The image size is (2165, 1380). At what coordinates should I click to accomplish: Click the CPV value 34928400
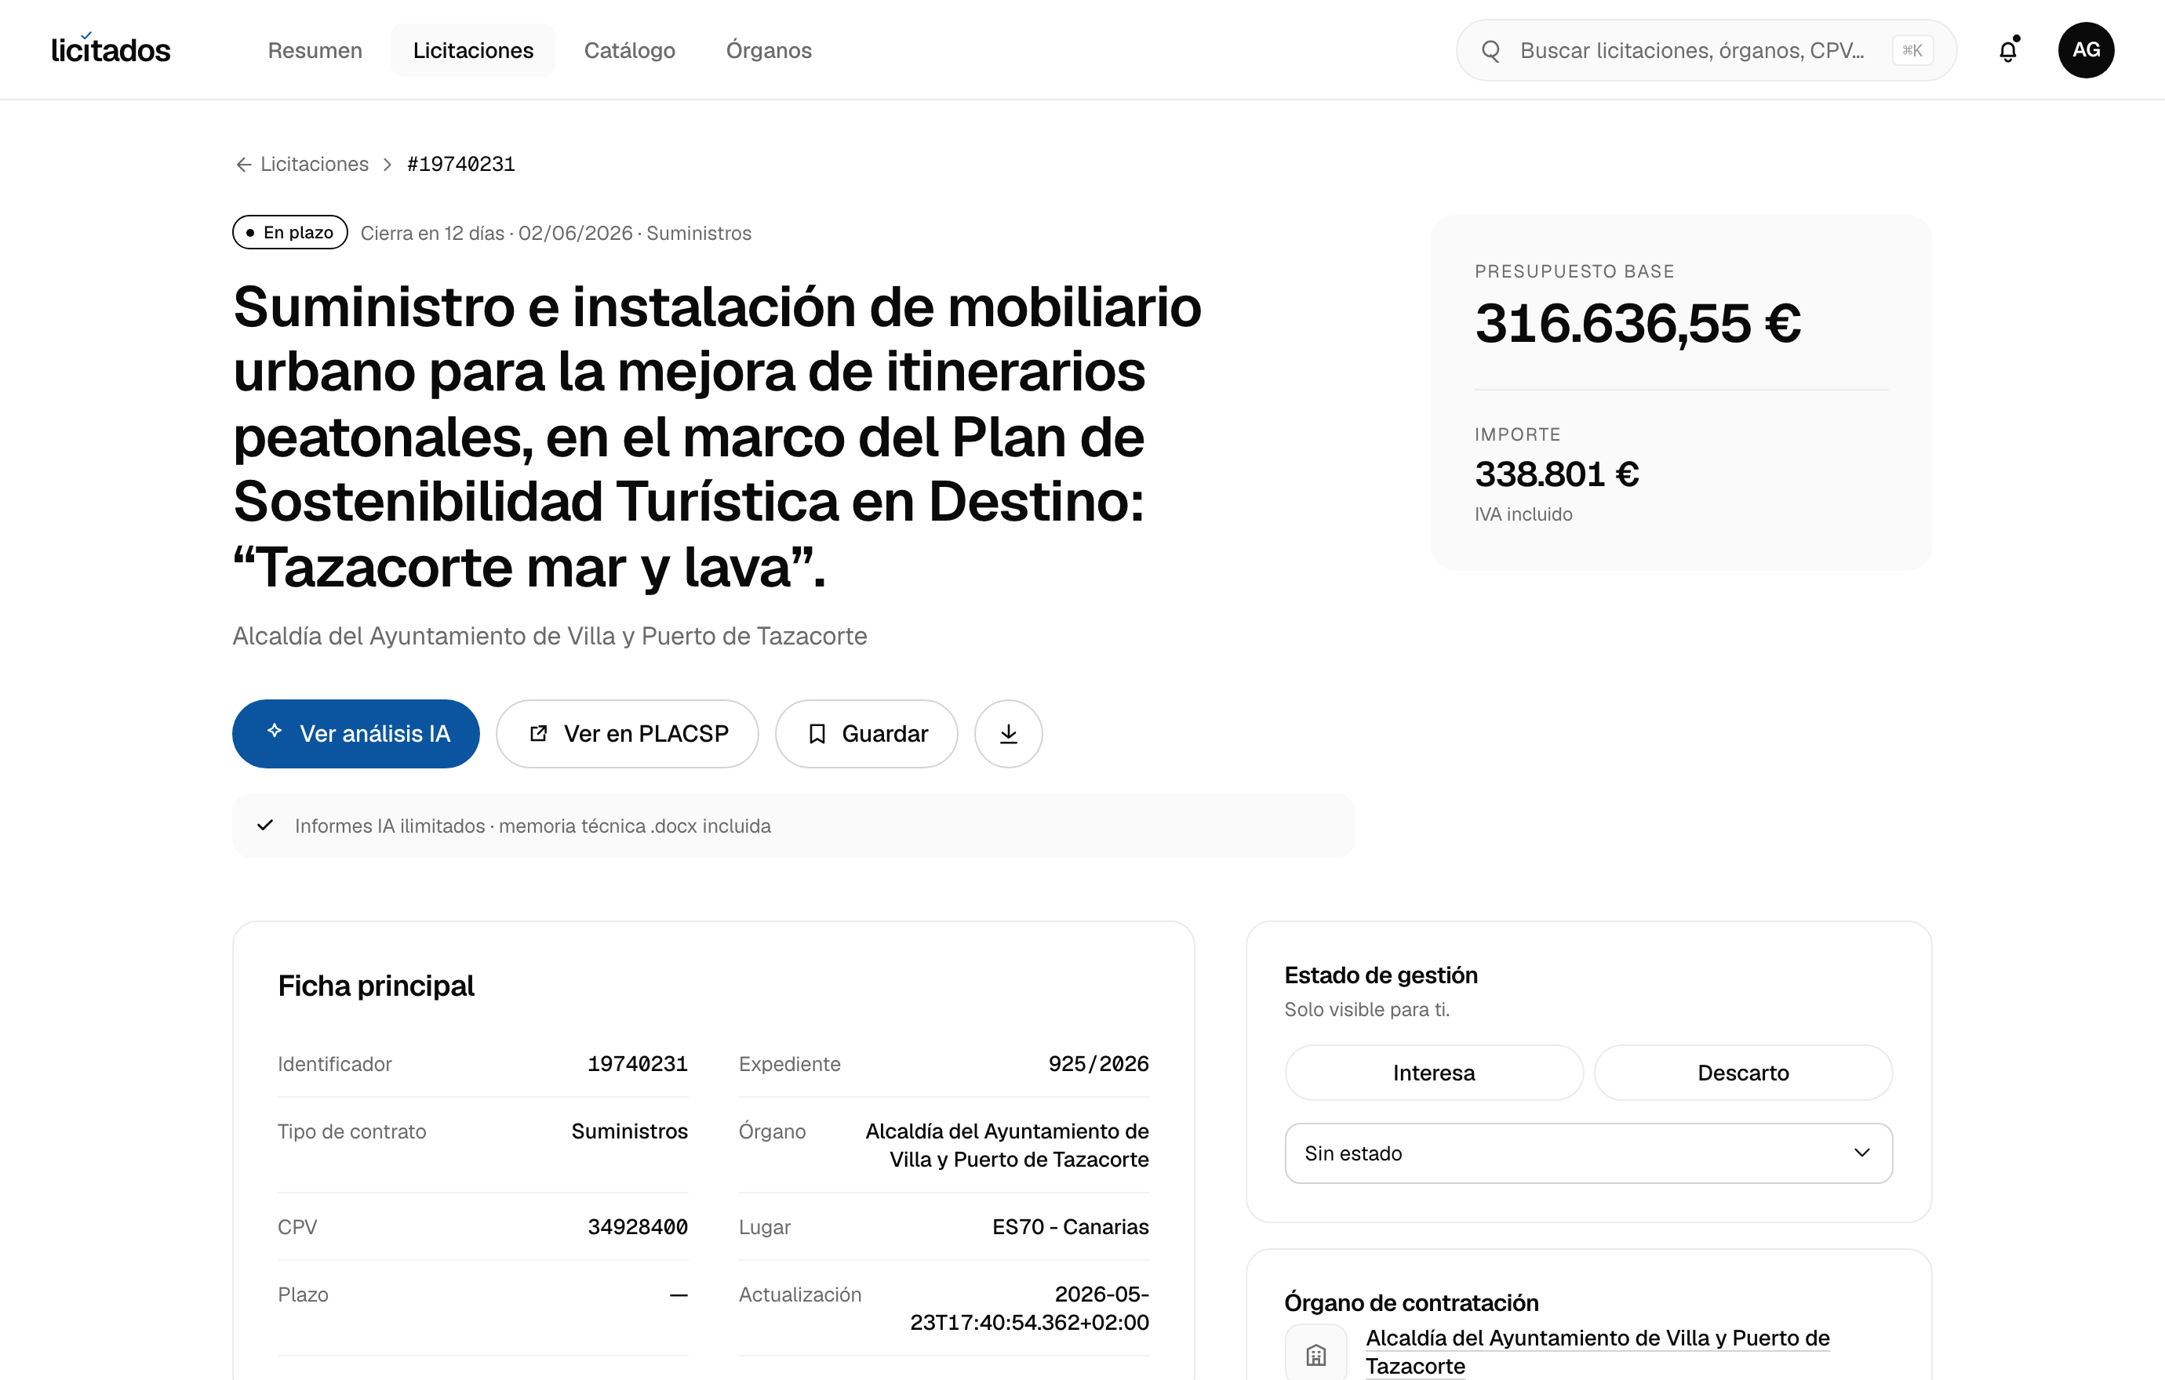point(638,1227)
